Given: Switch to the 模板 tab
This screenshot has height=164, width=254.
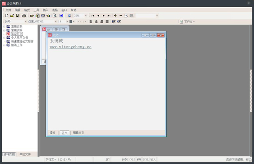Looking at the screenshot, I should [x=52, y=133].
